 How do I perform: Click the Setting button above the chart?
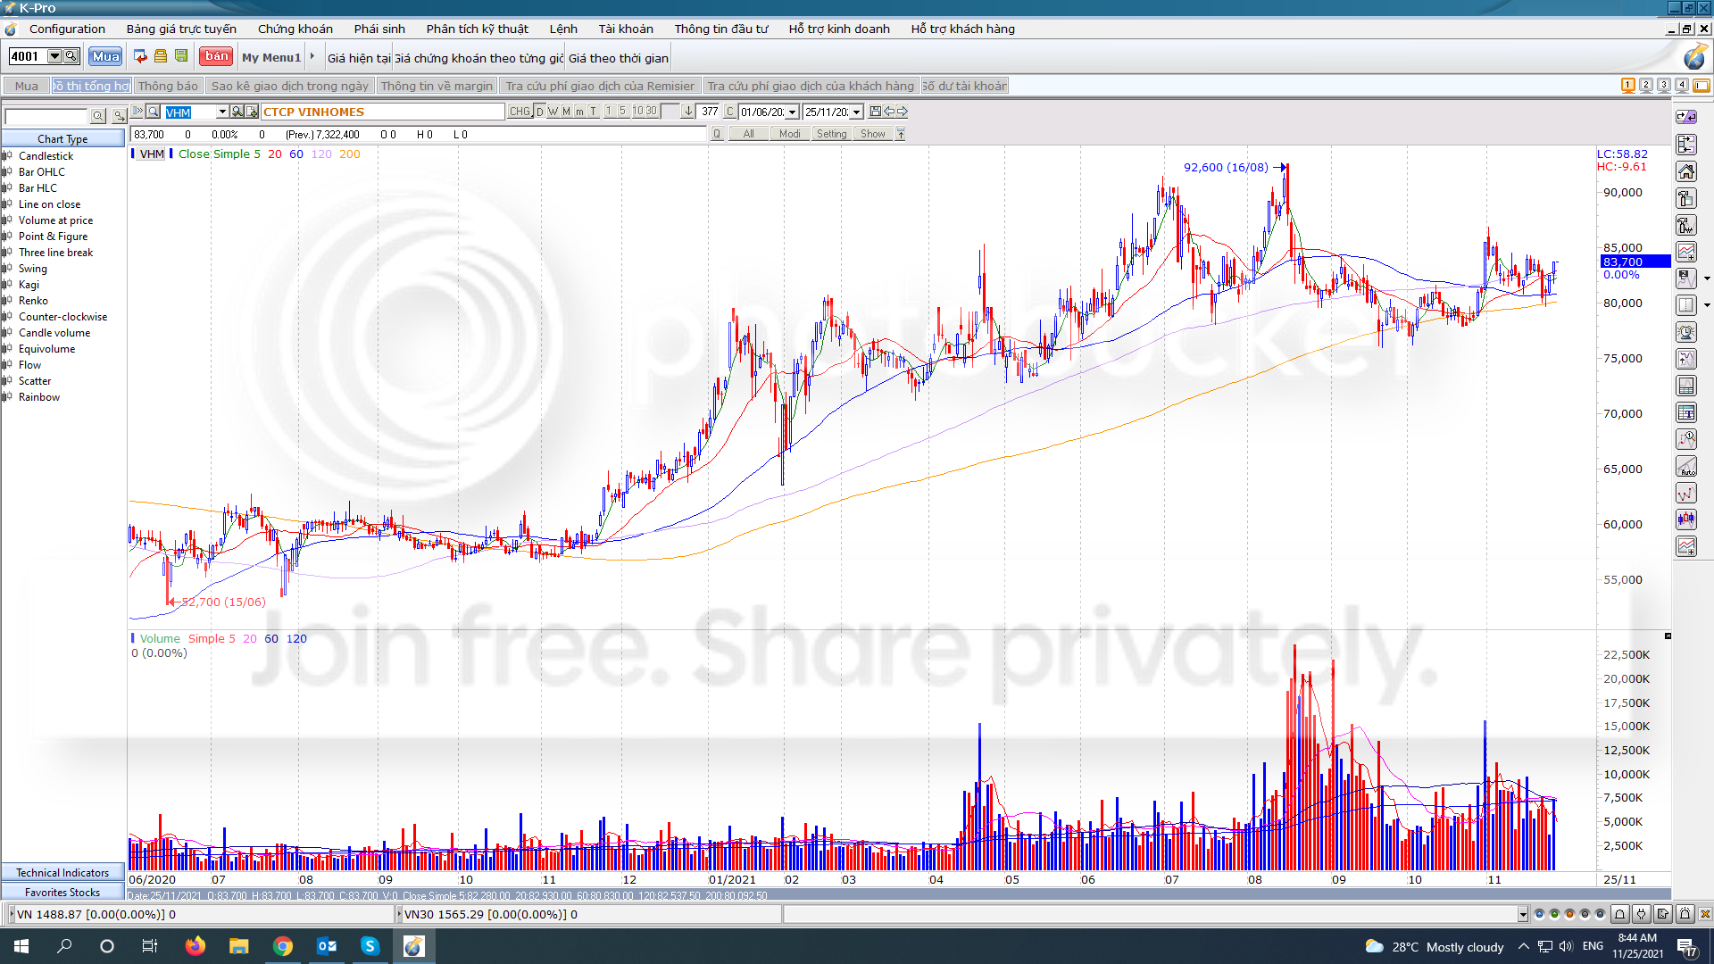pyautogui.click(x=831, y=134)
